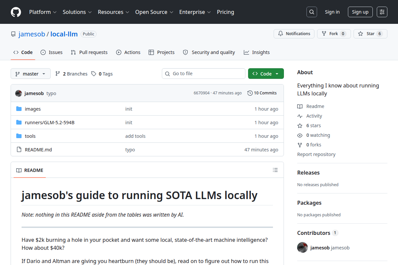This screenshot has height=265, width=398.
Task: Open the Insights tab
Action: 257,52
